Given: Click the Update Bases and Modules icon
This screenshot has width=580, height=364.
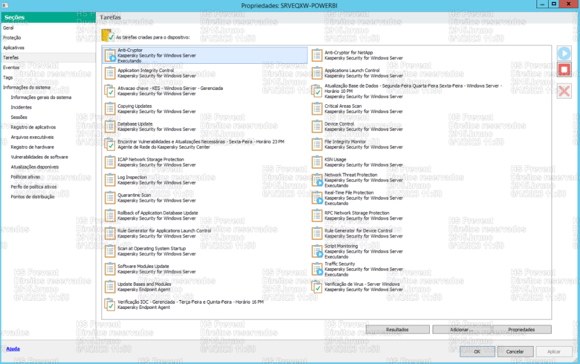Looking at the screenshot, I should coord(110,287).
